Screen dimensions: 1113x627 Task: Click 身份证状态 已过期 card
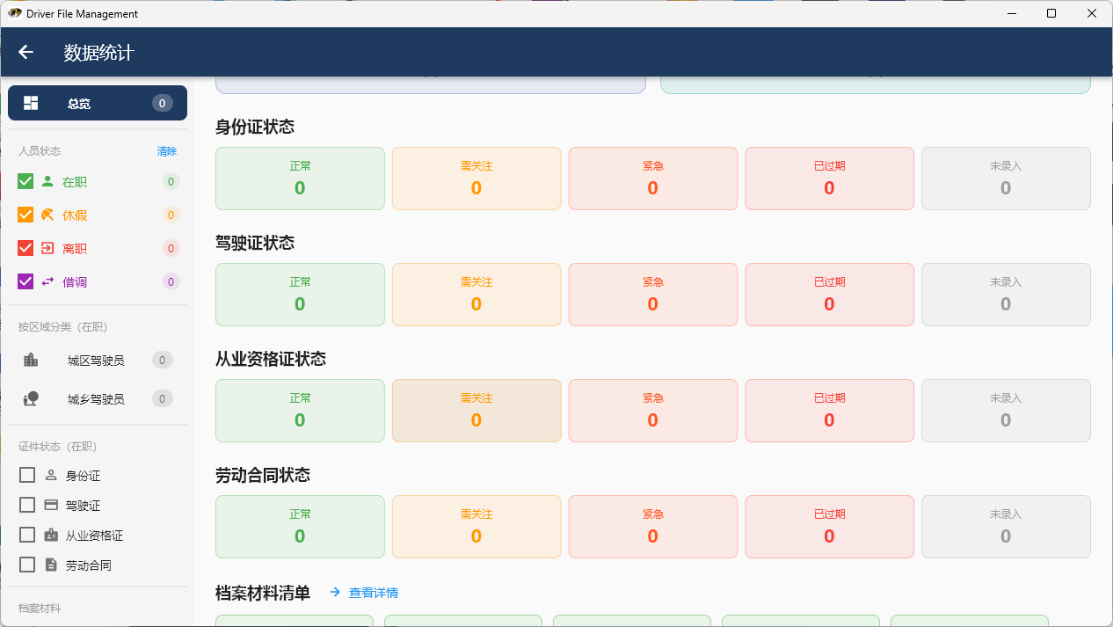coord(829,179)
